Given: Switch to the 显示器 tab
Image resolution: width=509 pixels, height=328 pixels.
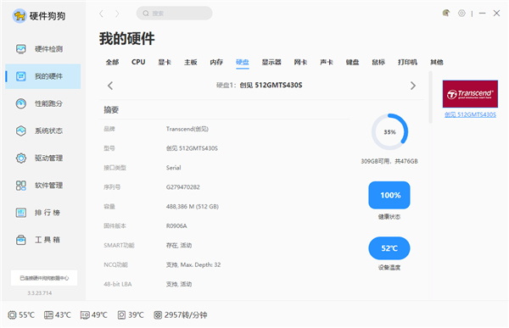Looking at the screenshot, I should coord(271,62).
